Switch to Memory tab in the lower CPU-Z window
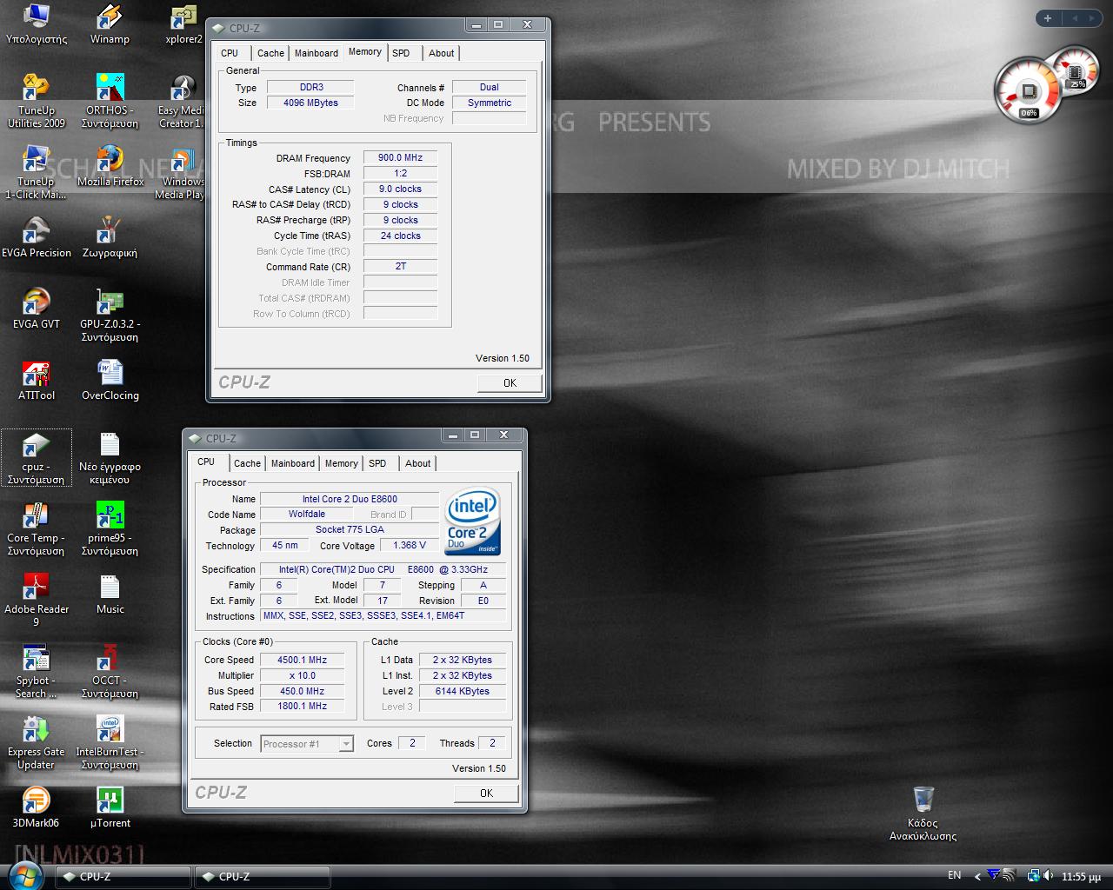This screenshot has width=1113, height=890. click(x=342, y=463)
